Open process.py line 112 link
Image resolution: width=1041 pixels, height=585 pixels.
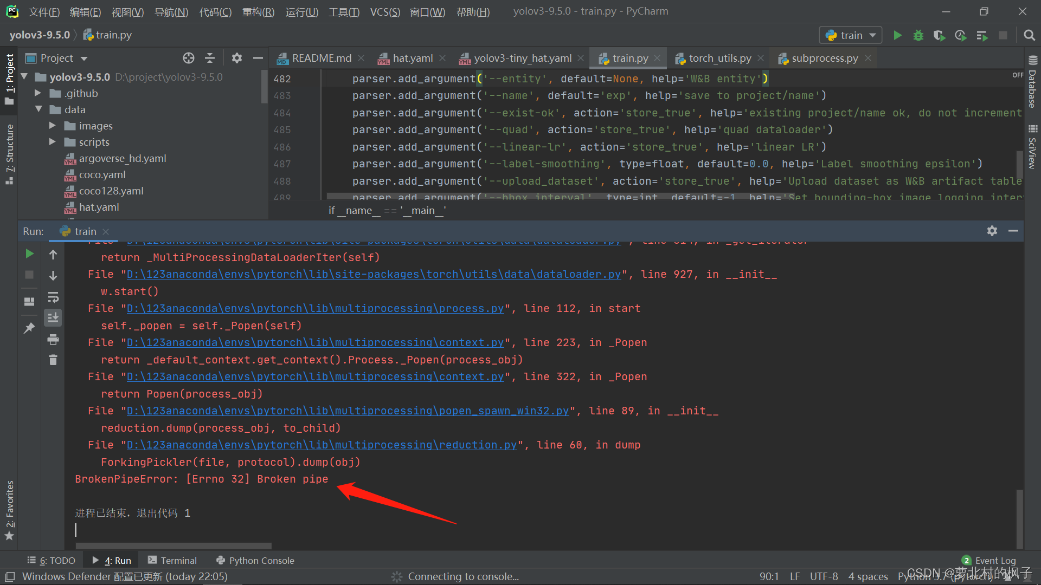(x=315, y=309)
